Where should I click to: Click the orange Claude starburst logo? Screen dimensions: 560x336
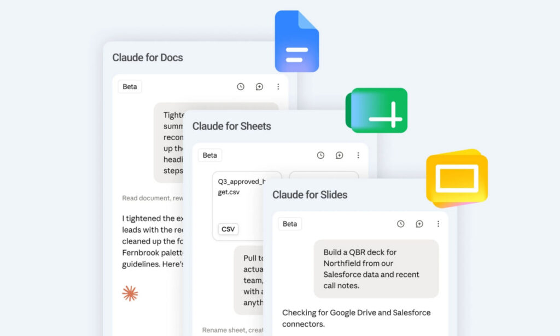[x=130, y=293]
